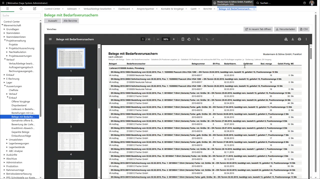Switch to the Control-Center tab
The width and height of the screenshot is (320, 179).
coord(52,9)
